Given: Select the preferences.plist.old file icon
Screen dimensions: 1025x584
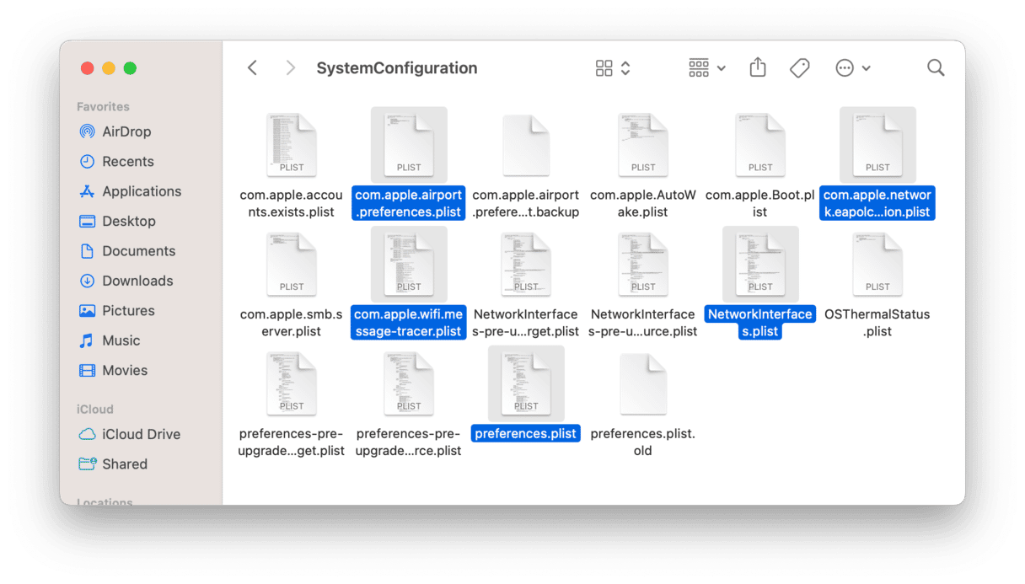Looking at the screenshot, I should coord(643,384).
